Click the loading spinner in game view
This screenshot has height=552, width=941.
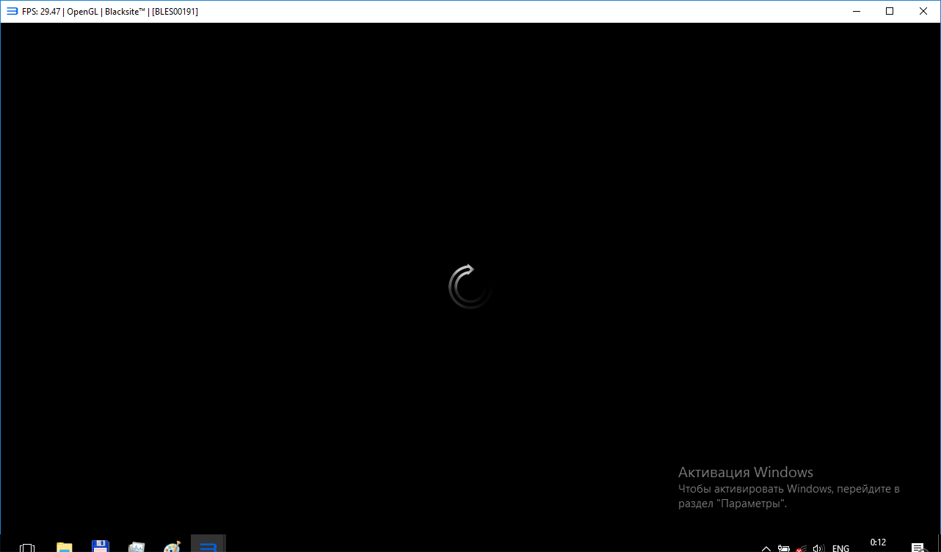[x=470, y=286]
